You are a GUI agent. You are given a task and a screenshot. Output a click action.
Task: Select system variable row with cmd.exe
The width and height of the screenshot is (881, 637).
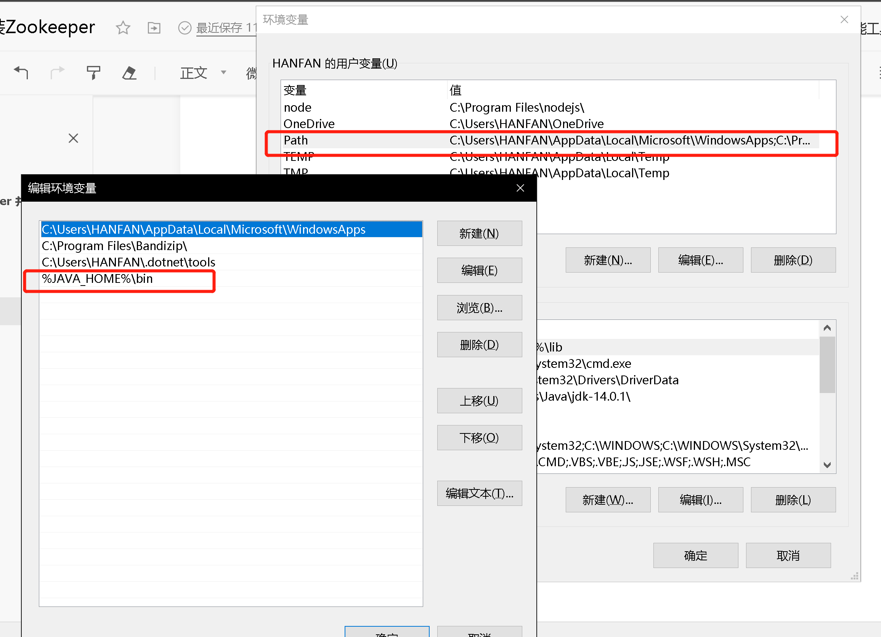click(x=678, y=364)
